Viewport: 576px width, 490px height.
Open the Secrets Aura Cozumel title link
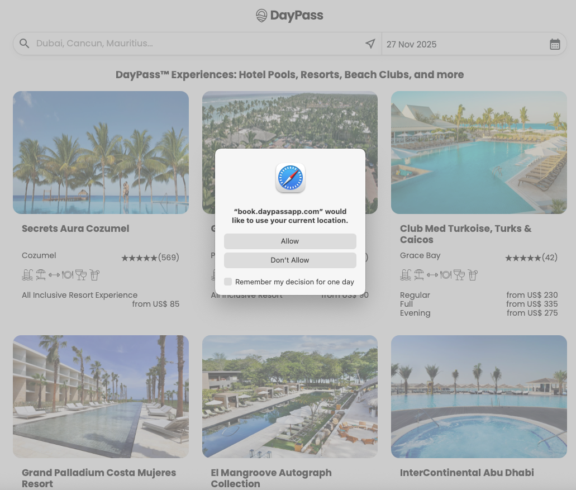(x=75, y=229)
